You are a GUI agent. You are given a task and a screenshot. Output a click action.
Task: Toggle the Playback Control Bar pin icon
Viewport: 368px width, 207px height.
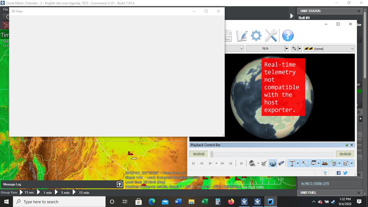point(347,145)
